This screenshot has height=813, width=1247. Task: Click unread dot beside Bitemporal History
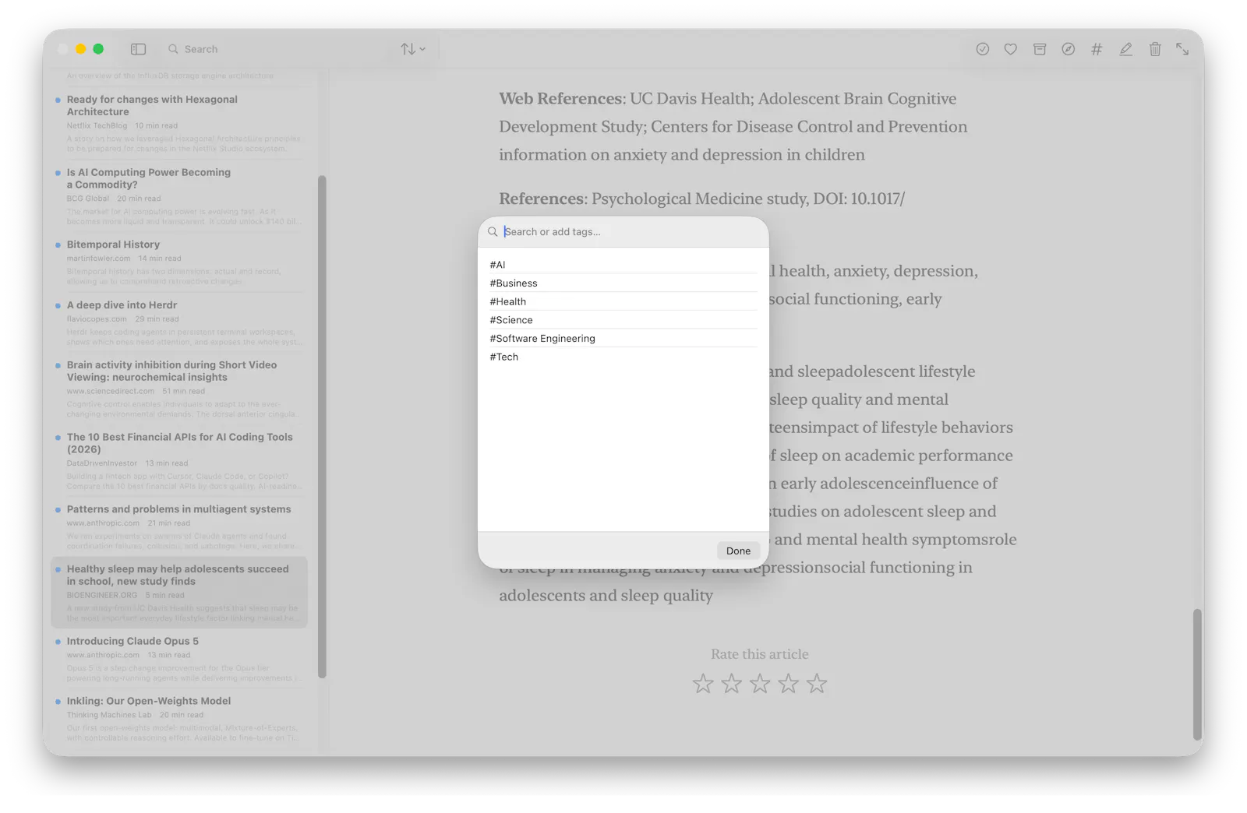pyautogui.click(x=58, y=245)
